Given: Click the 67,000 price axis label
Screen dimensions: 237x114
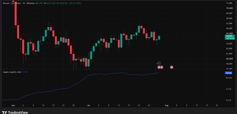Looking at the screenshot, I should [x=229, y=23].
